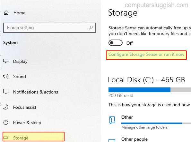
Task: Click the Power & sleep power icon
Action: click(6, 123)
